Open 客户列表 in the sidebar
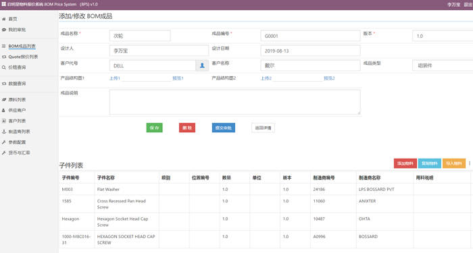Screen dimensions: 473x253 click(17, 121)
